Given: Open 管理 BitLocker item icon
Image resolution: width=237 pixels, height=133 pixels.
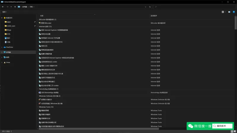Looking at the screenshot, I should [x=40, y=23].
